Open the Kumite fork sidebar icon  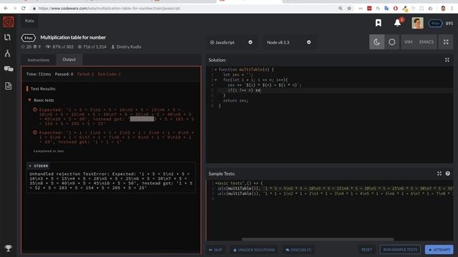pos(8,54)
